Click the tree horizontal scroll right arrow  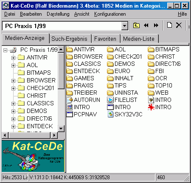point(54,135)
